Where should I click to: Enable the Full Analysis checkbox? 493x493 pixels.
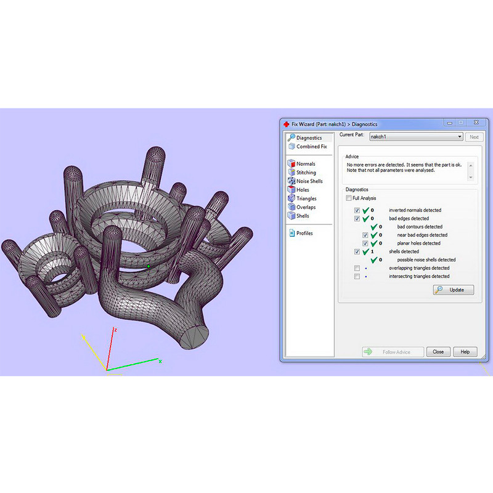[x=349, y=198]
